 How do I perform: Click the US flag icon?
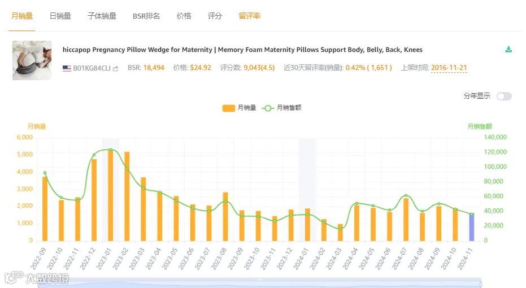(x=67, y=68)
